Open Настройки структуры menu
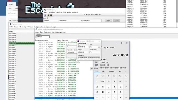The height and width of the screenshot is (100, 178). pyautogui.click(x=59, y=32)
